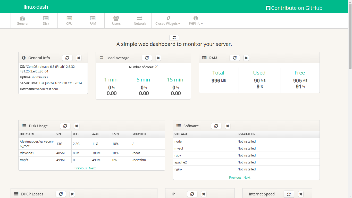Refresh the General Info widget

pos(67,58)
